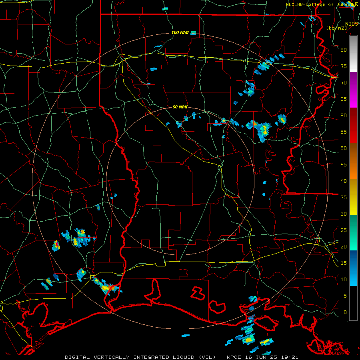Viewport: 360px width, 360px height.
Task: Select the black bottom segment of color scale
Action: (353, 303)
